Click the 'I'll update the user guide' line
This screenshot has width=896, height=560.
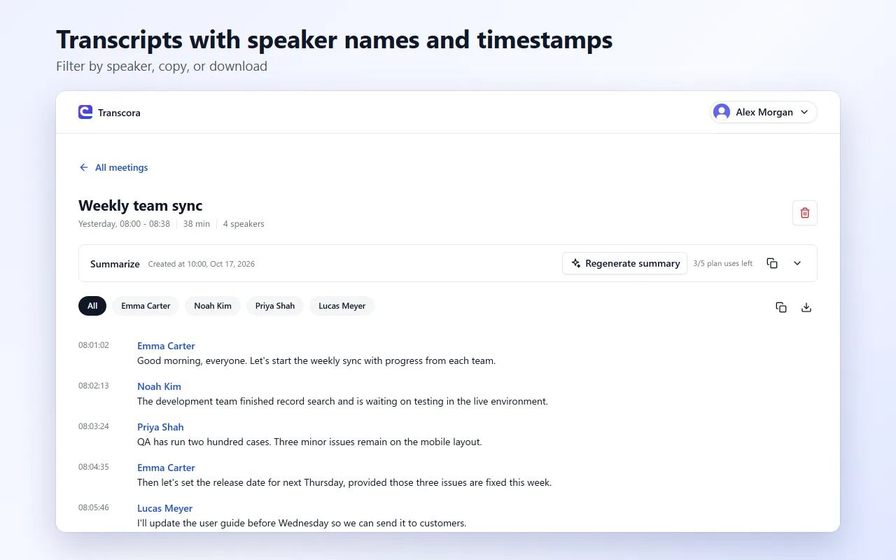click(302, 524)
